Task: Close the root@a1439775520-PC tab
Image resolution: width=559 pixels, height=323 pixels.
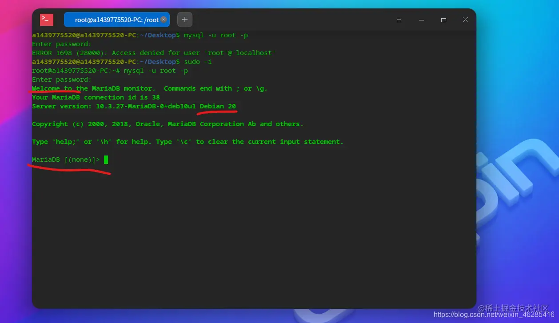Action: click(164, 20)
